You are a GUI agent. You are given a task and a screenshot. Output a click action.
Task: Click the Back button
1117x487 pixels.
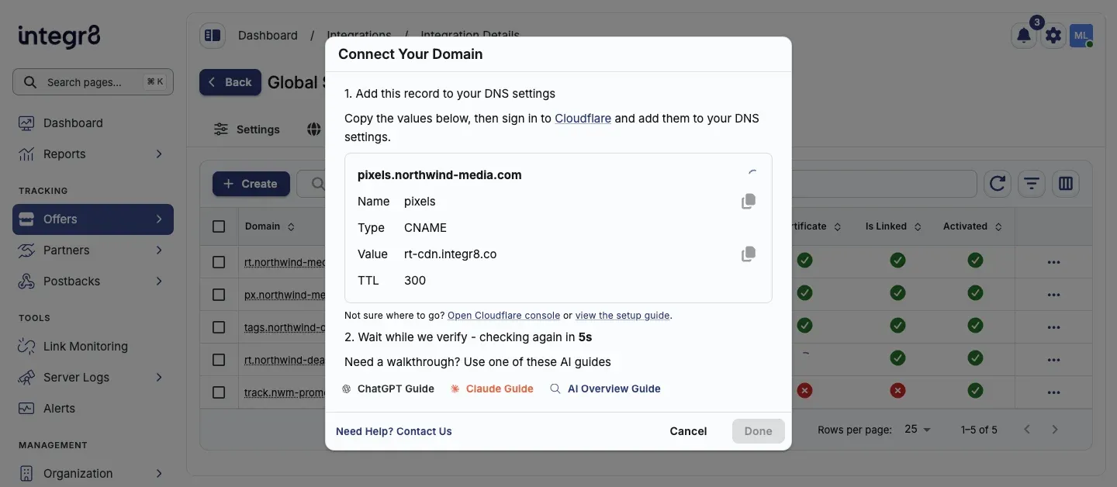(230, 82)
